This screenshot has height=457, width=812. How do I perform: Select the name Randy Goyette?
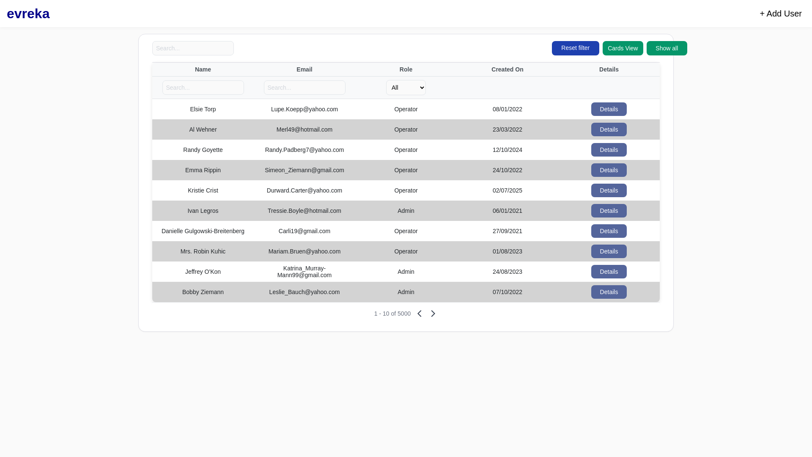point(203,150)
